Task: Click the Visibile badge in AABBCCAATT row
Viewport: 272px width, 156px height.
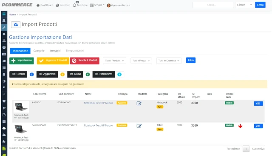Action: point(229,125)
